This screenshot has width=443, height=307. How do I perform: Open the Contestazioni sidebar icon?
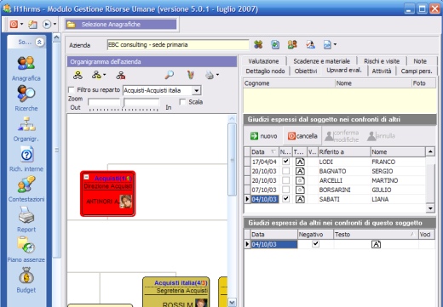(x=26, y=185)
